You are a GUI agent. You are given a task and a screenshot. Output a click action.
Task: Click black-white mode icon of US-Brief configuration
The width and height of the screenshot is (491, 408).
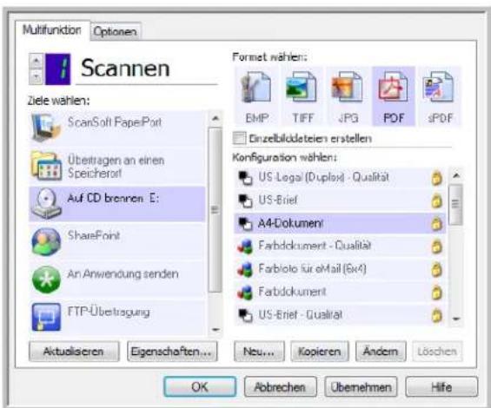245,201
